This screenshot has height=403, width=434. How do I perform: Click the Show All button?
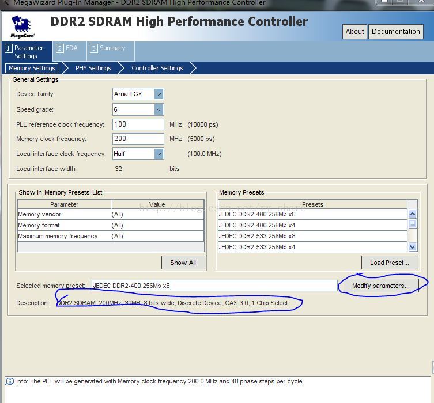point(183,263)
